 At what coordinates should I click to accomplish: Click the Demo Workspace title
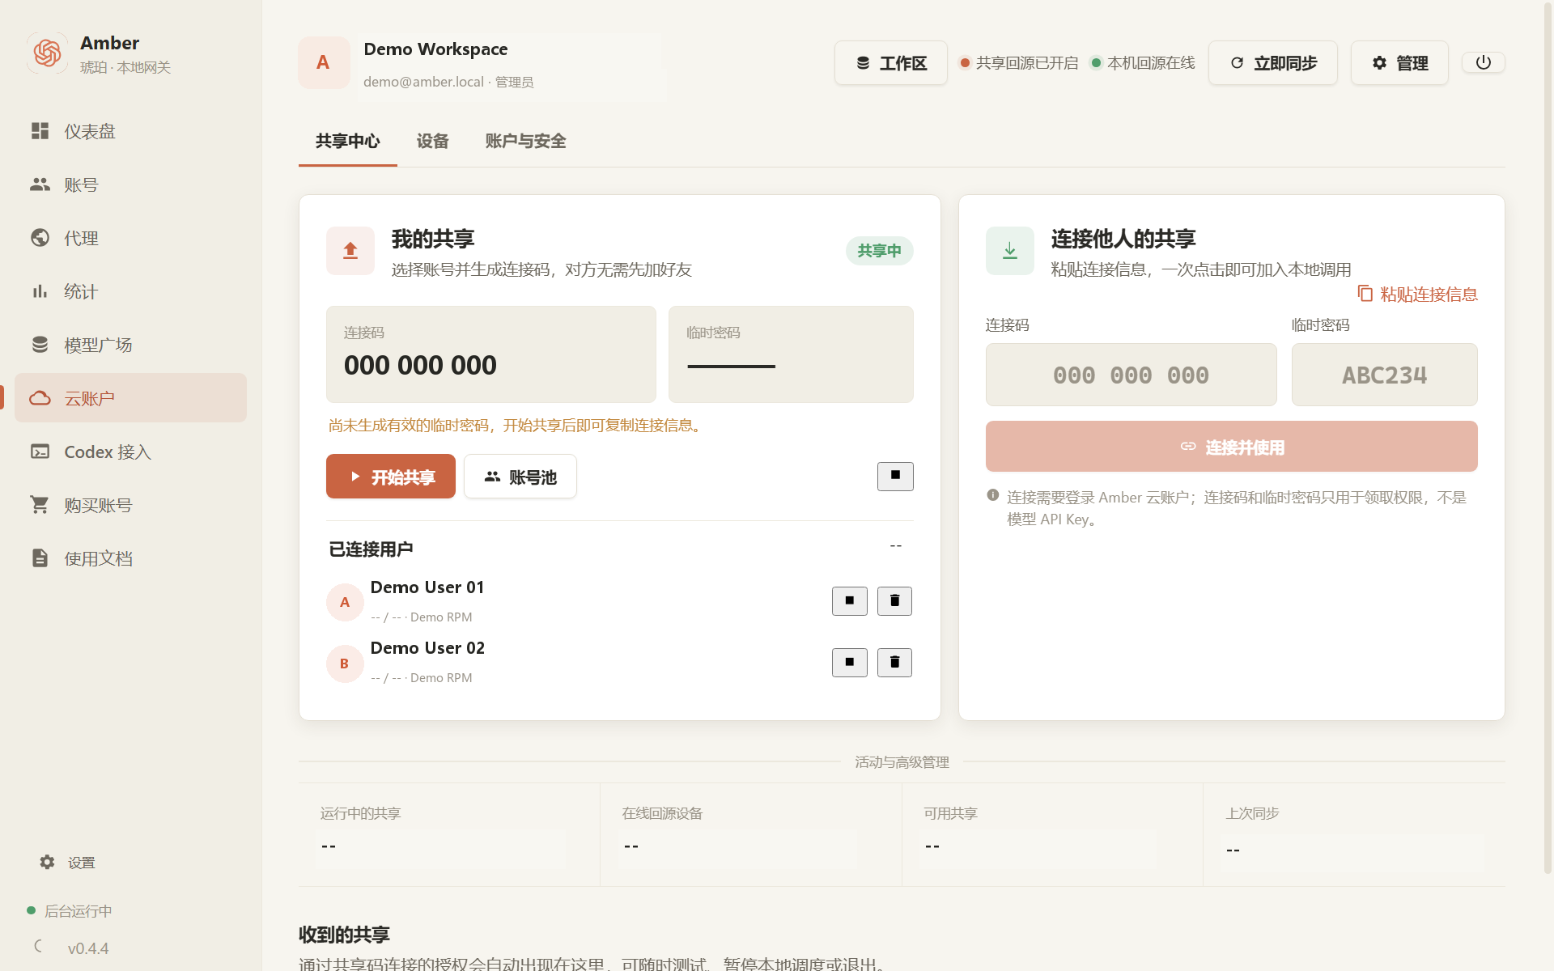435,49
